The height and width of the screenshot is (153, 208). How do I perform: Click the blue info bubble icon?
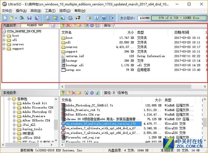coord(97,18)
